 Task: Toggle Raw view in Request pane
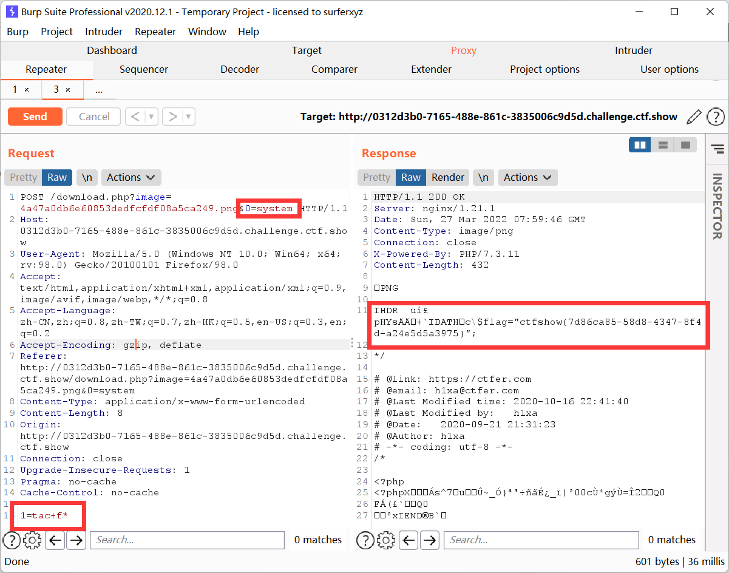(57, 177)
